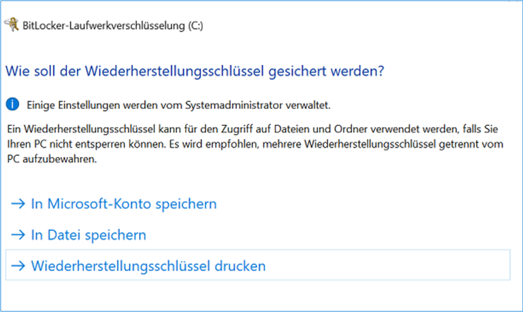Click the arrow beside In Datei speichern

pos(18,235)
